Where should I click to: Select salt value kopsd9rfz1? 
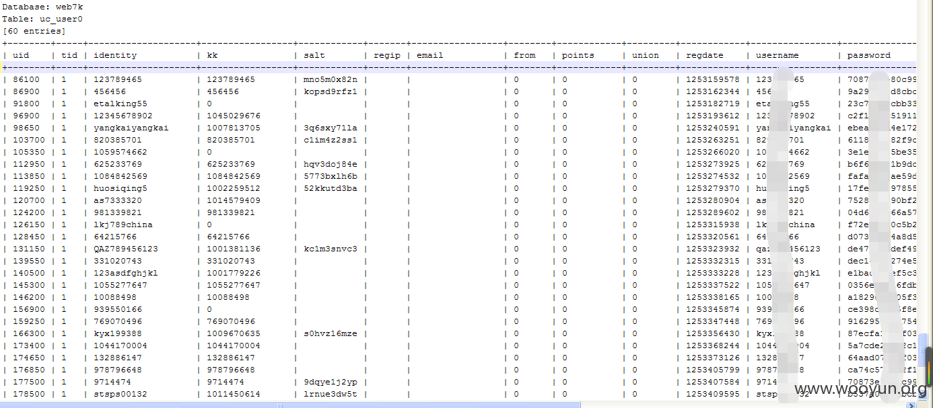point(331,91)
